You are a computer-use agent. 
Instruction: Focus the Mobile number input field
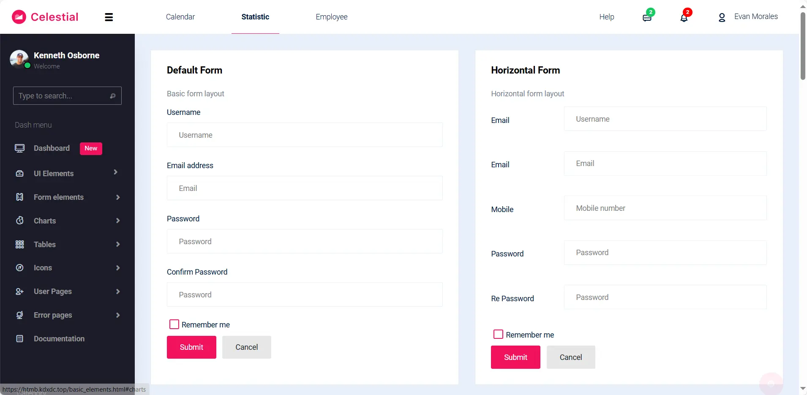point(665,208)
